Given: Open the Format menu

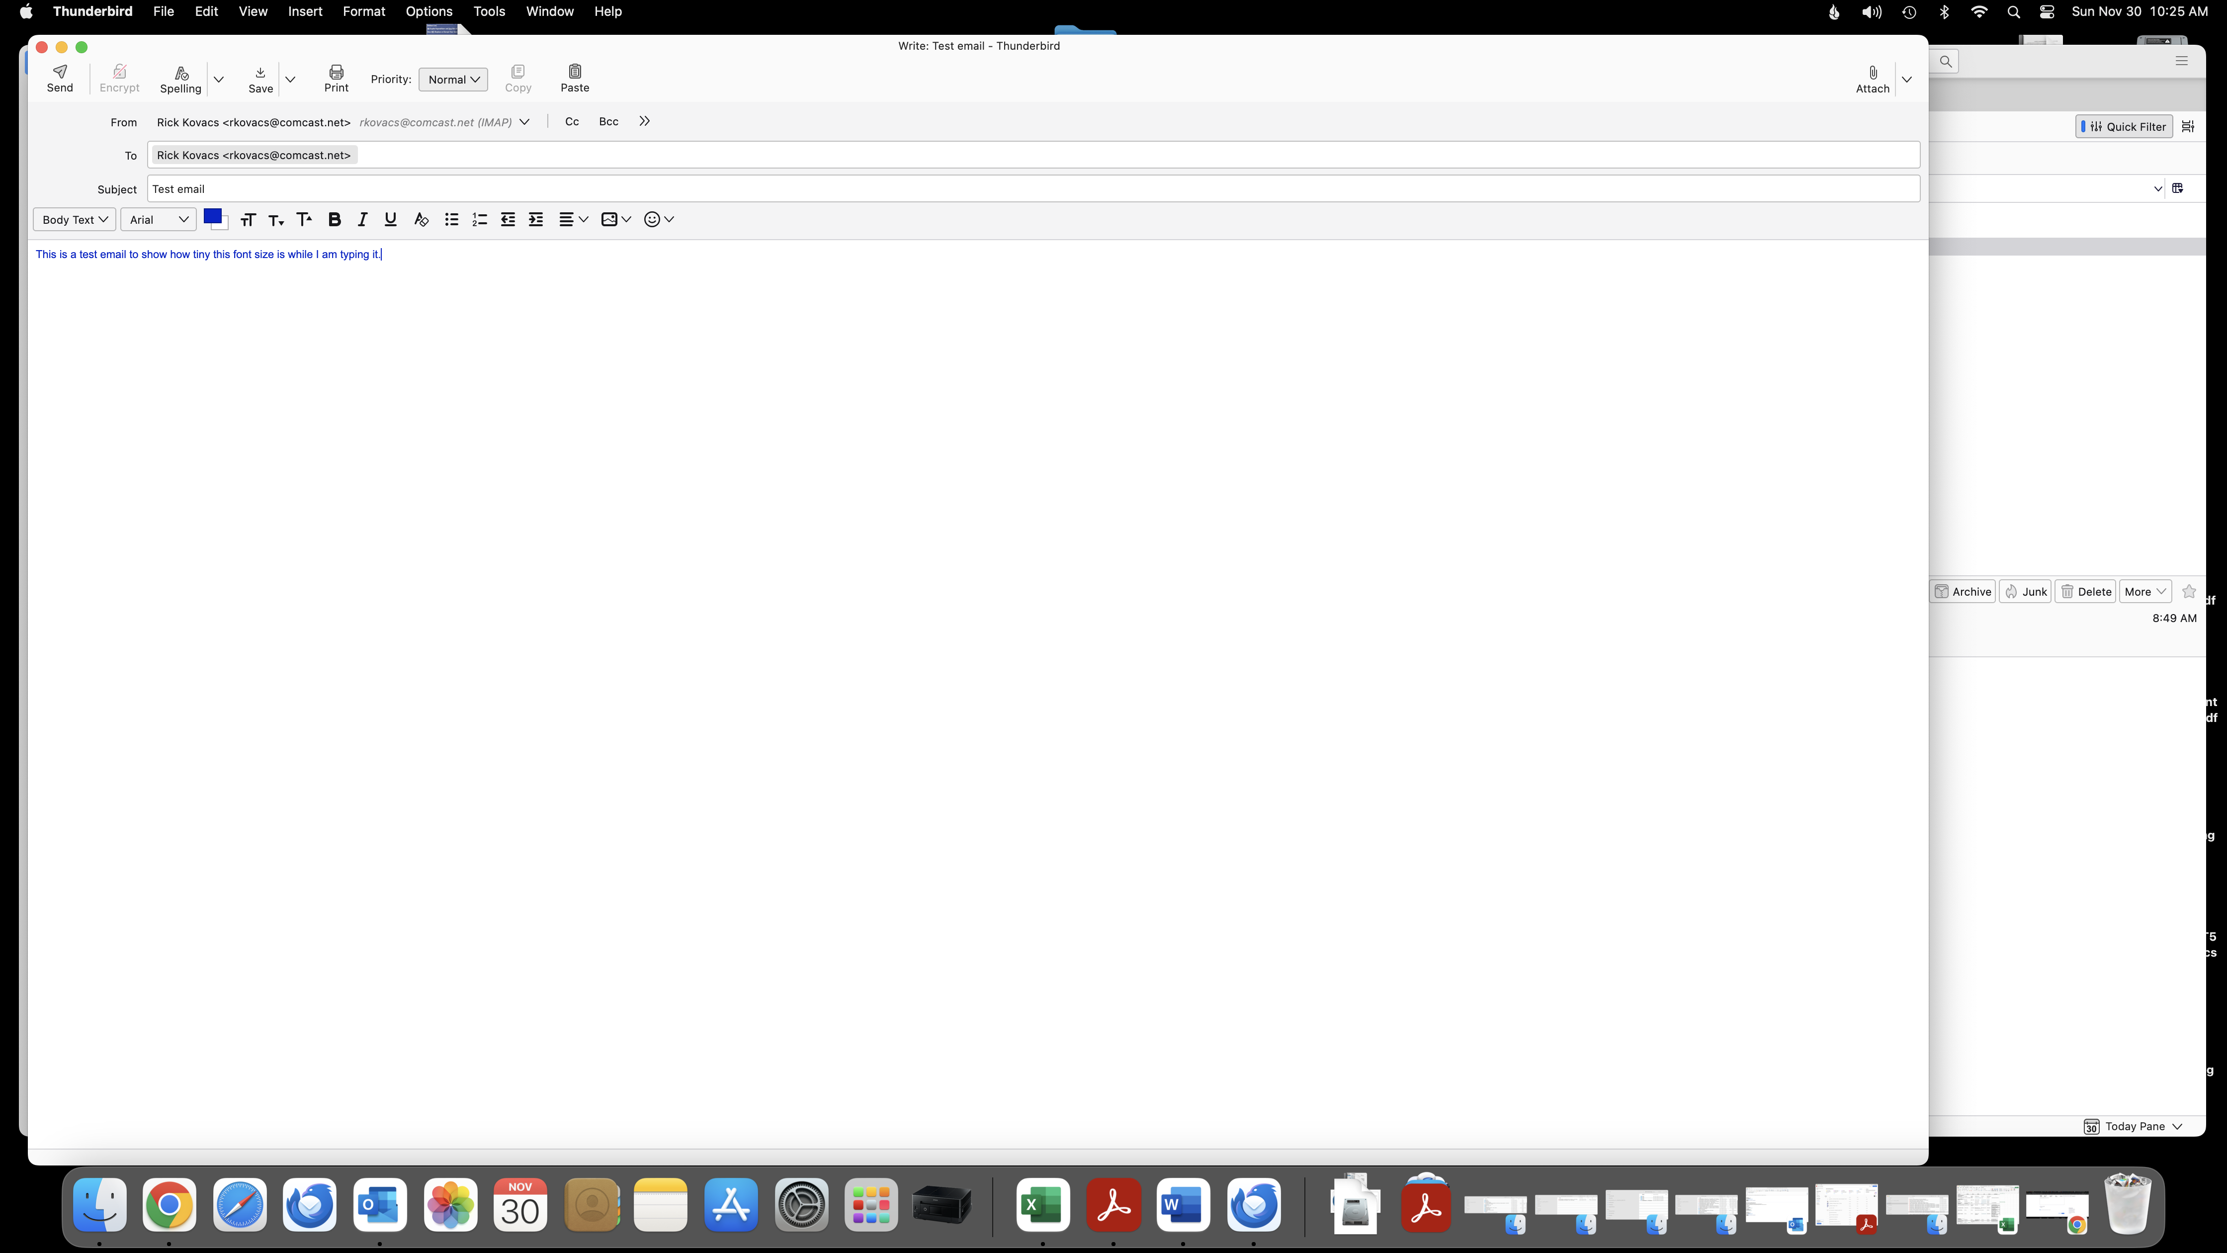Looking at the screenshot, I should click(x=363, y=11).
